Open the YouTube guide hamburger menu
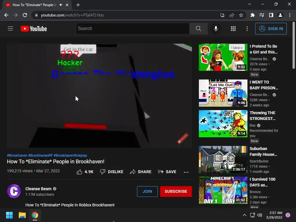296x222 pixels. (x=10, y=29)
